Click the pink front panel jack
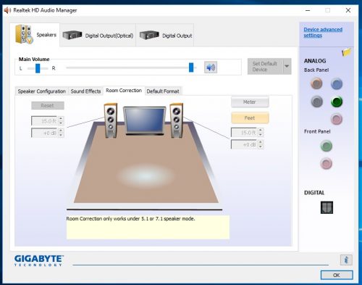This screenshot has width=362, height=285. (x=327, y=164)
